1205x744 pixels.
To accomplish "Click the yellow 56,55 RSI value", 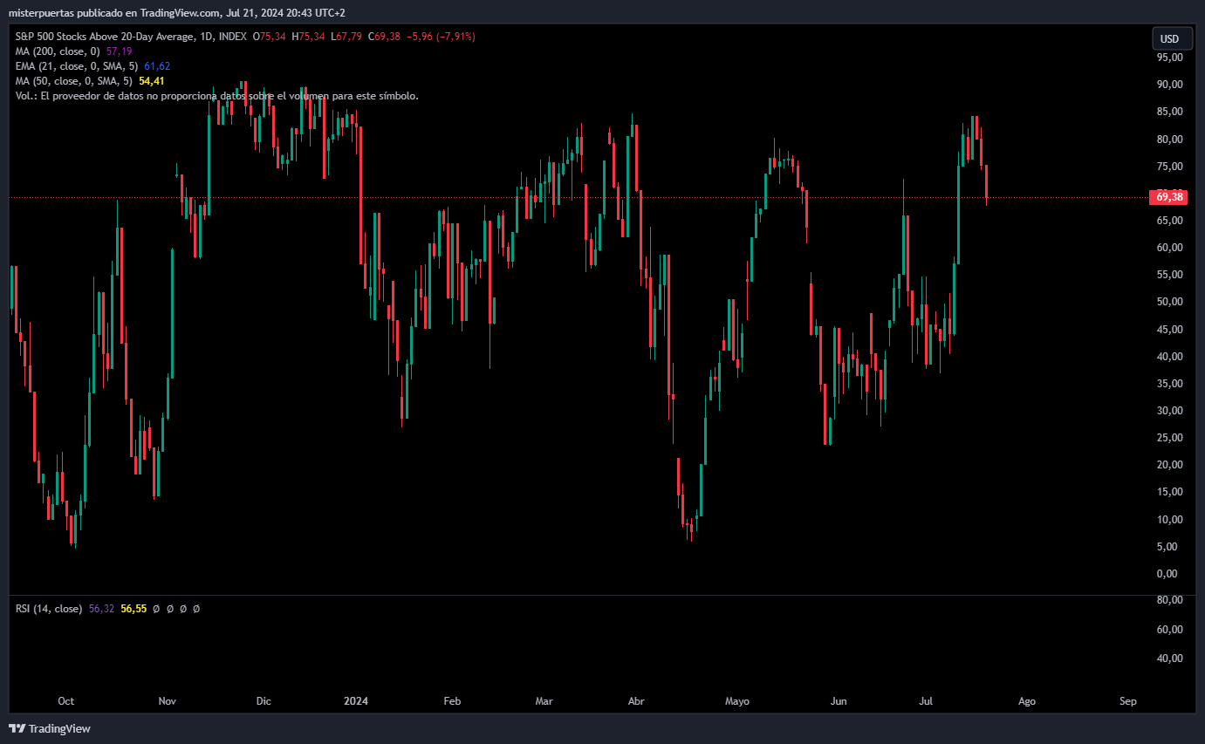I will click(134, 609).
